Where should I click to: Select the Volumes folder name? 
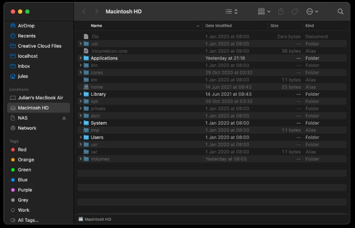point(100,159)
